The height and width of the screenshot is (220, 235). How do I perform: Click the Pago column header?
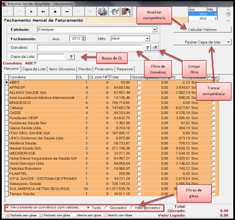(x=213, y=77)
